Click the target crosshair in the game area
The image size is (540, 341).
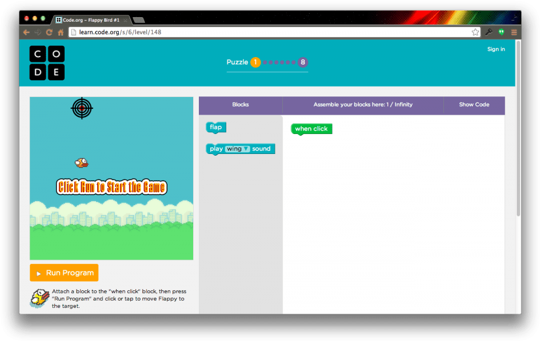click(x=82, y=108)
